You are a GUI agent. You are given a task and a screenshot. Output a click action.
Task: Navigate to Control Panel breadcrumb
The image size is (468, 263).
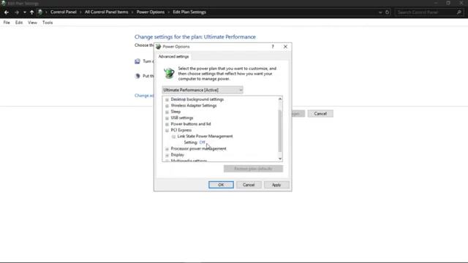64,12
